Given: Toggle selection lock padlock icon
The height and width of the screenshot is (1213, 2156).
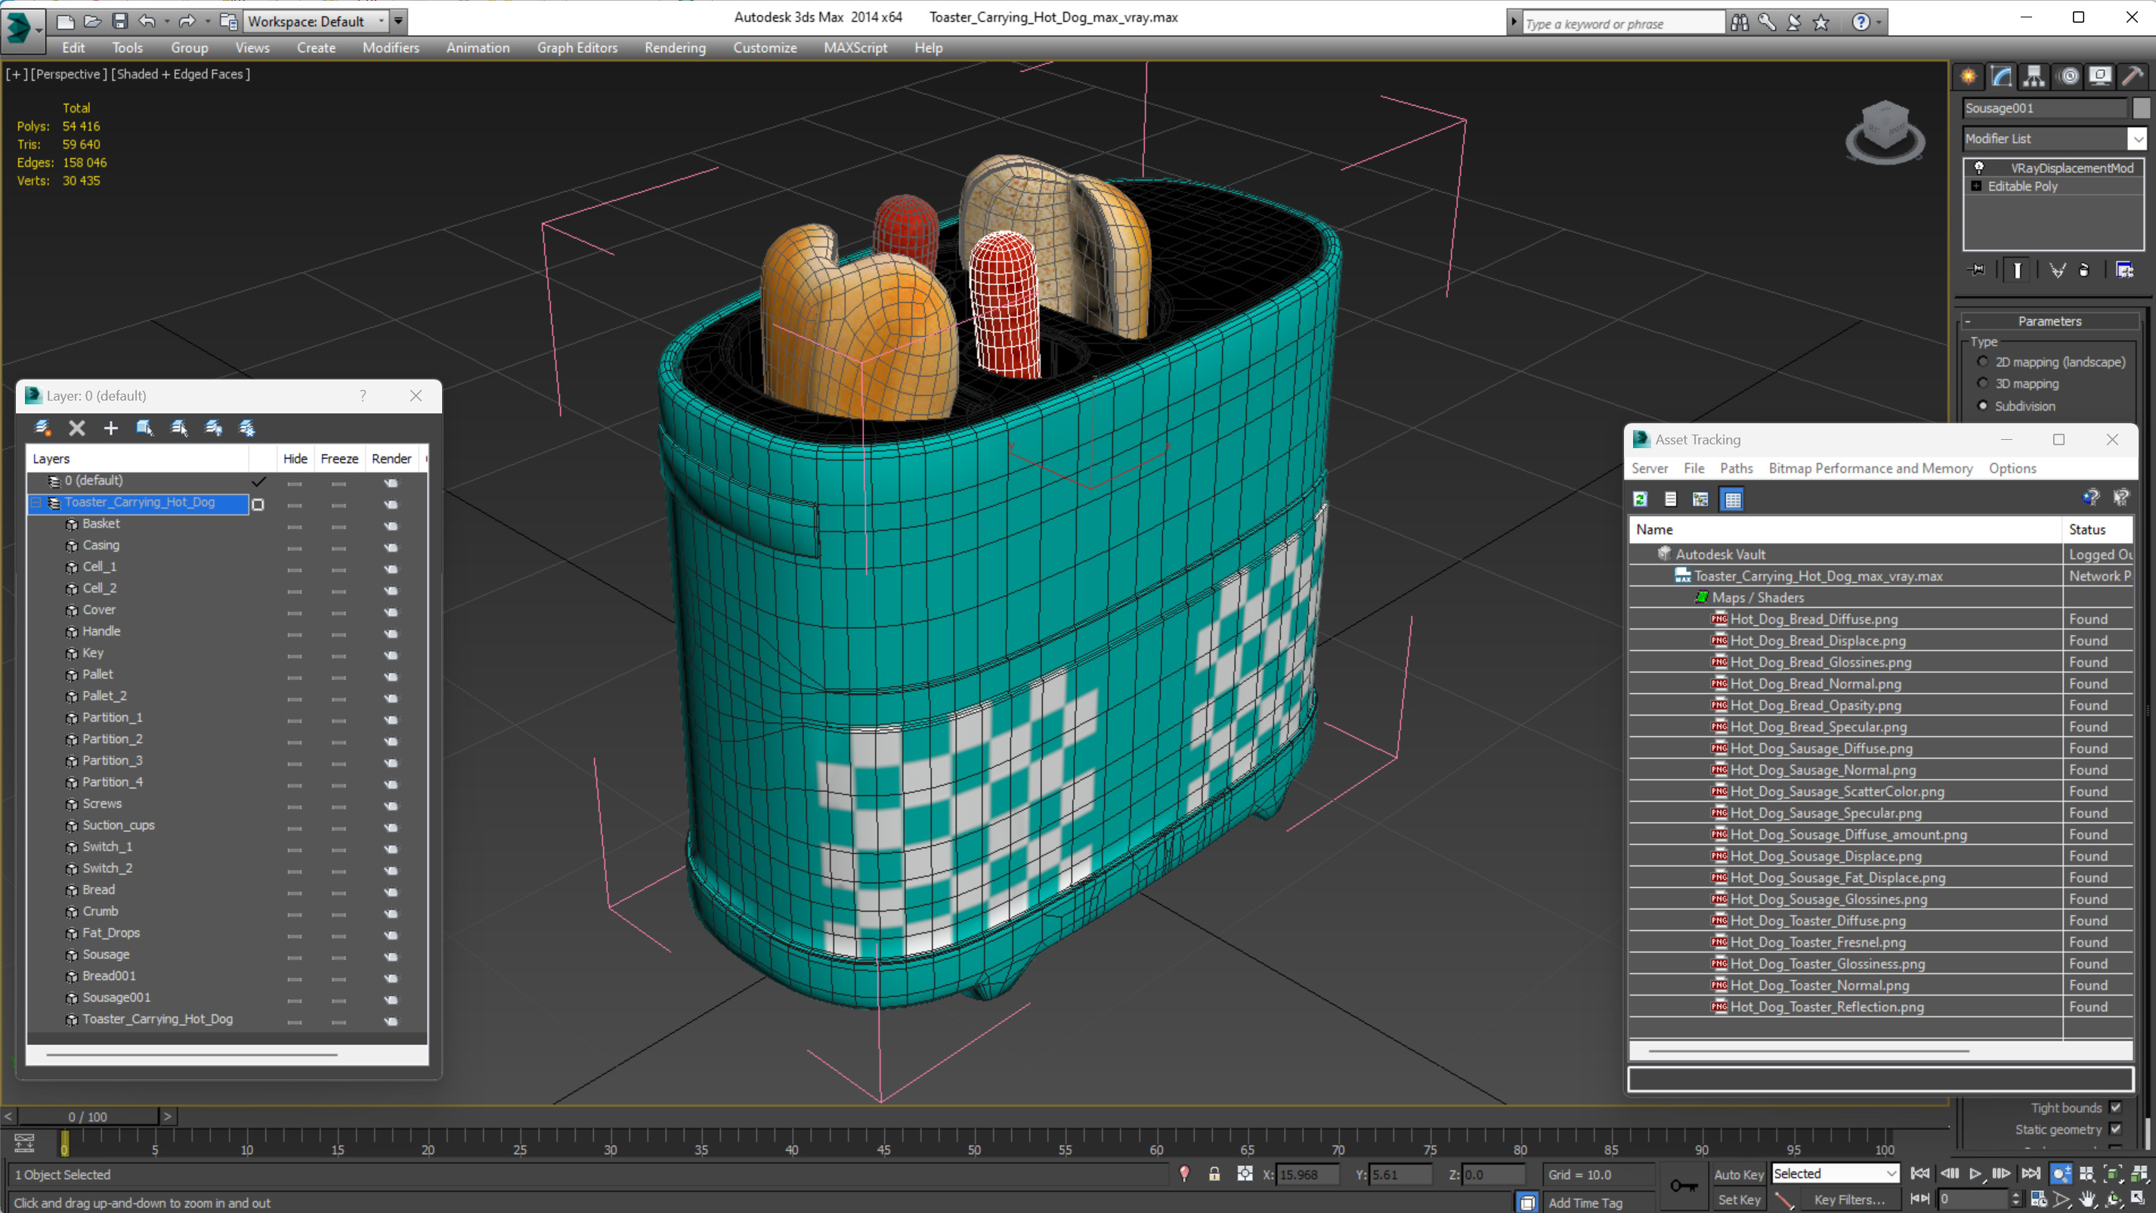Looking at the screenshot, I should click(1214, 1174).
